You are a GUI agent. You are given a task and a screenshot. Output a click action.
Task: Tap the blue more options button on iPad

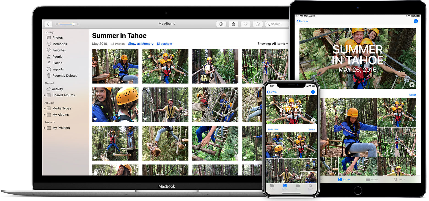(416, 21)
